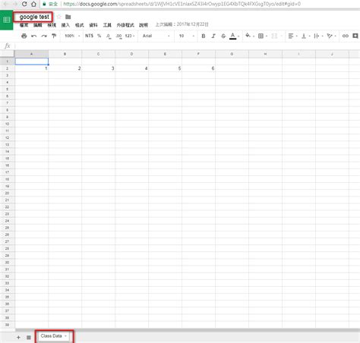Open the 資料 (Data) menu

pyautogui.click(x=93, y=25)
